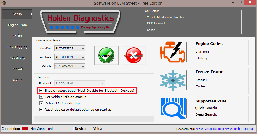The height and width of the screenshot is (134, 257).
Task: Click the Current label under Engine Codes
Action: coord(202,52)
